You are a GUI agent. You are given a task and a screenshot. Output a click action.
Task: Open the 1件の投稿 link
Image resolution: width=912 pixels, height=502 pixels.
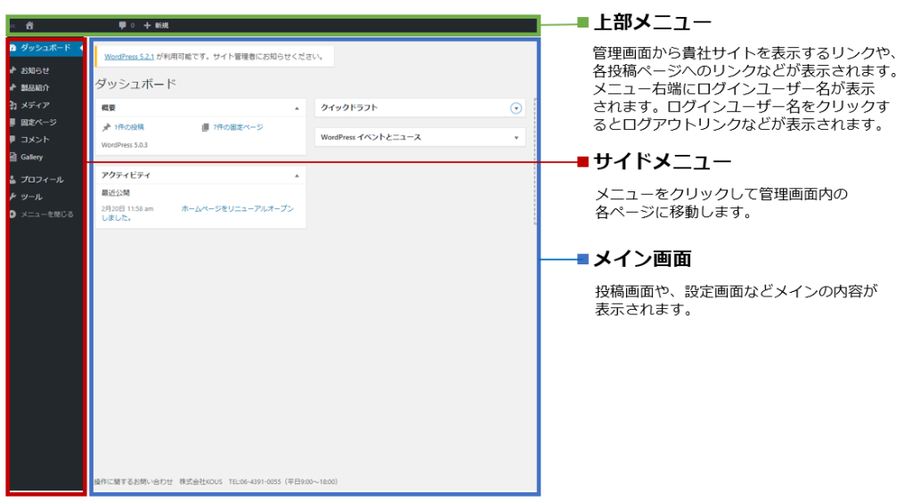pyautogui.click(x=129, y=127)
